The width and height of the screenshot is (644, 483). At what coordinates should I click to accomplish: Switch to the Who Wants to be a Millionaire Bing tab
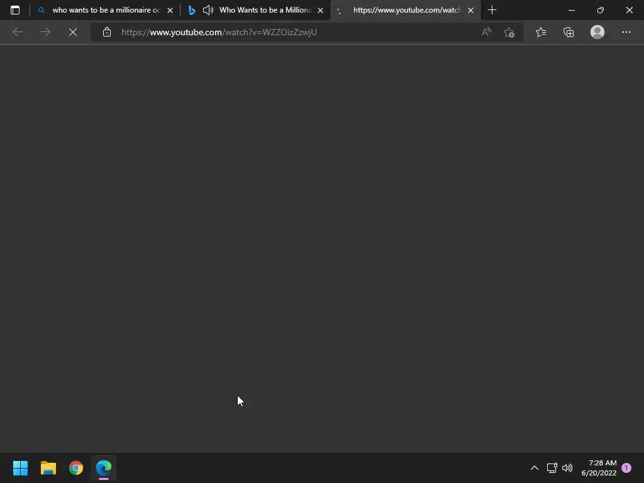(255, 10)
